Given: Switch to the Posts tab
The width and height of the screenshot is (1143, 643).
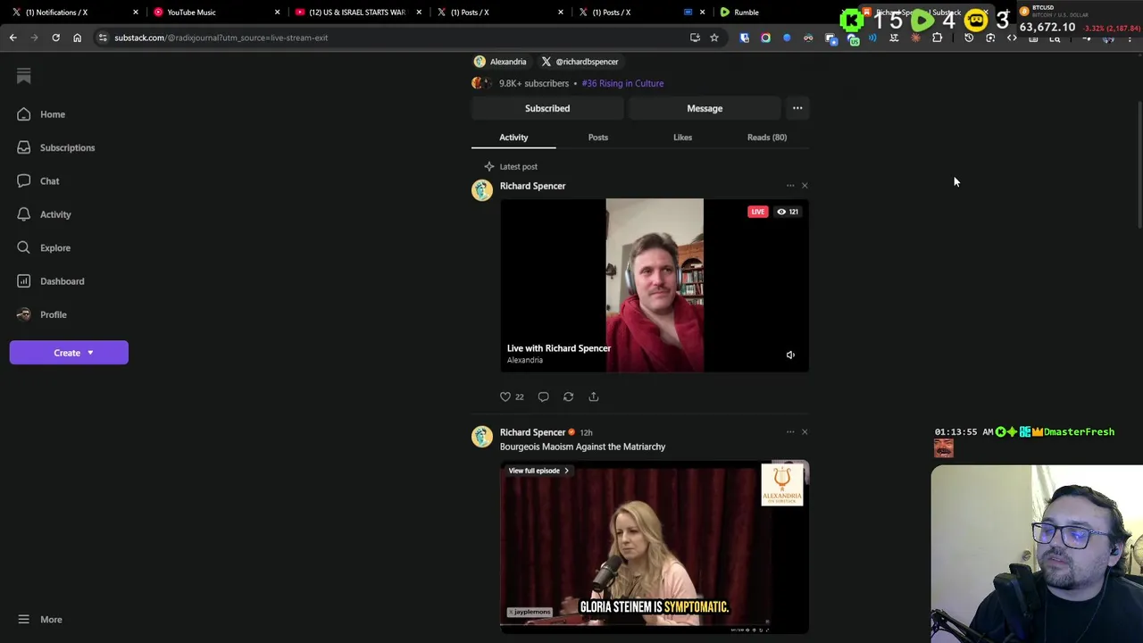Looking at the screenshot, I should click(x=598, y=138).
